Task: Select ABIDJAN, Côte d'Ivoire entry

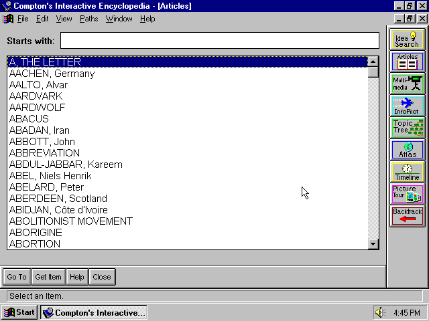Action: pyautogui.click(x=188, y=210)
